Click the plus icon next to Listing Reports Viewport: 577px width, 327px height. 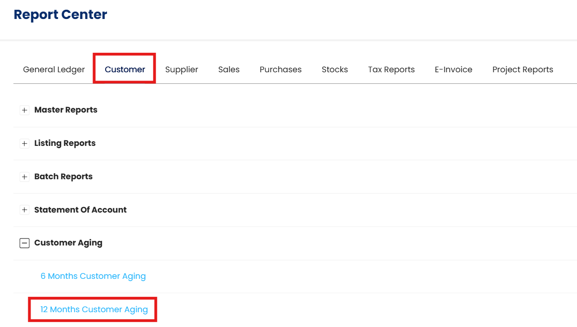[x=25, y=144]
